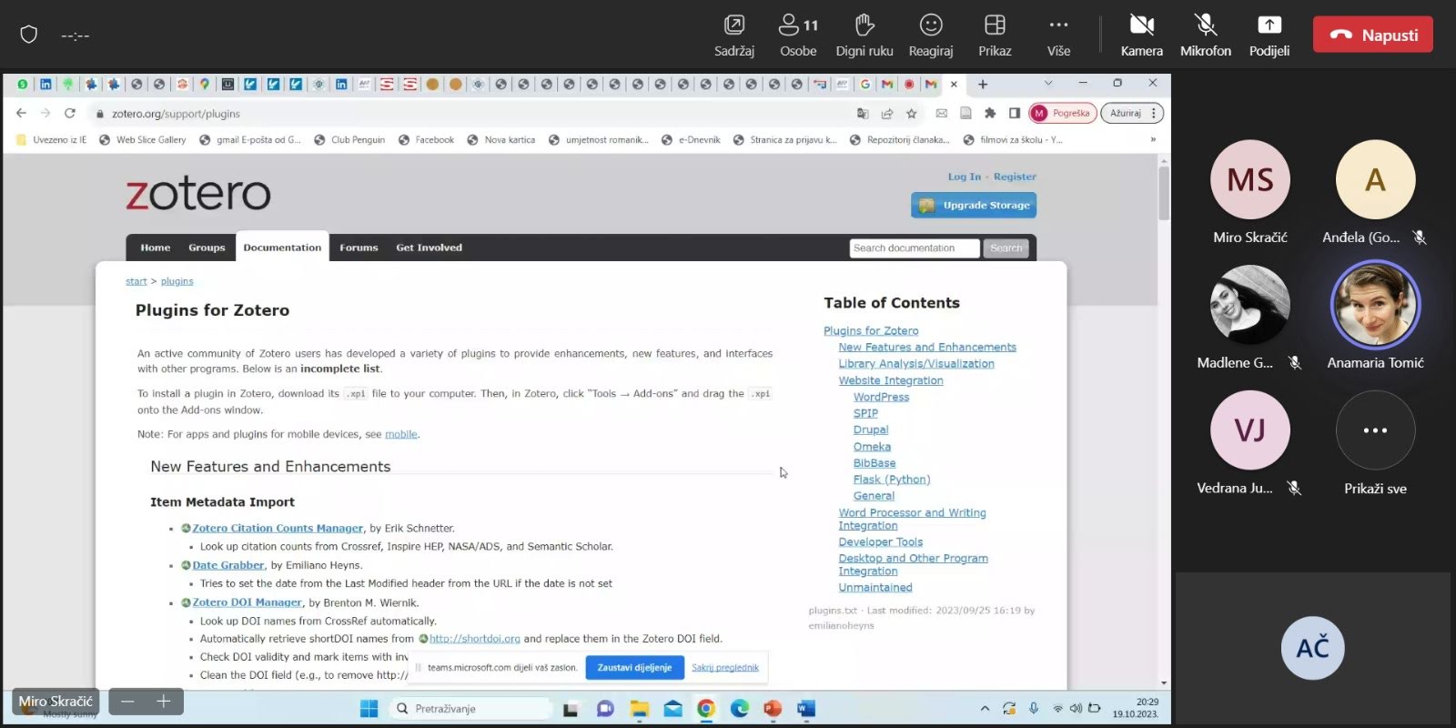Screen dimensions: 1456x728
Task: Open the Facebook bookmark
Action: pyautogui.click(x=426, y=140)
